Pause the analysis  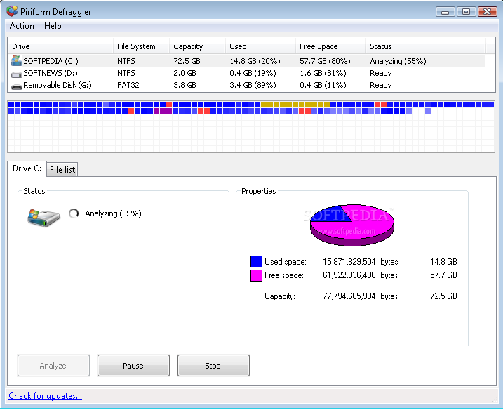(x=133, y=365)
